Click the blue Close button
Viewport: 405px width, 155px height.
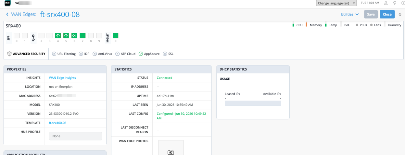pos(387,14)
